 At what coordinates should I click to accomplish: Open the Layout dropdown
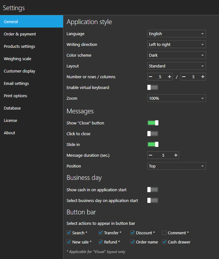click(177, 66)
